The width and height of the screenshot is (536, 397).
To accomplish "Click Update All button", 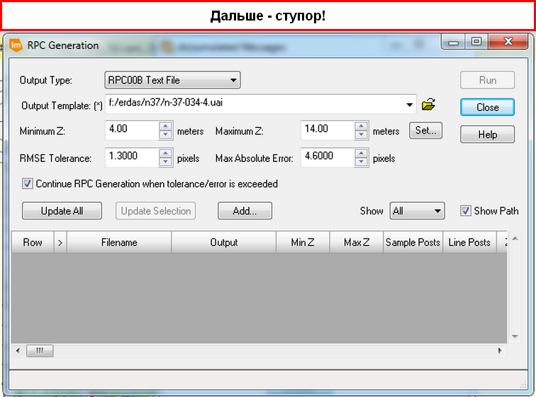I will (62, 211).
